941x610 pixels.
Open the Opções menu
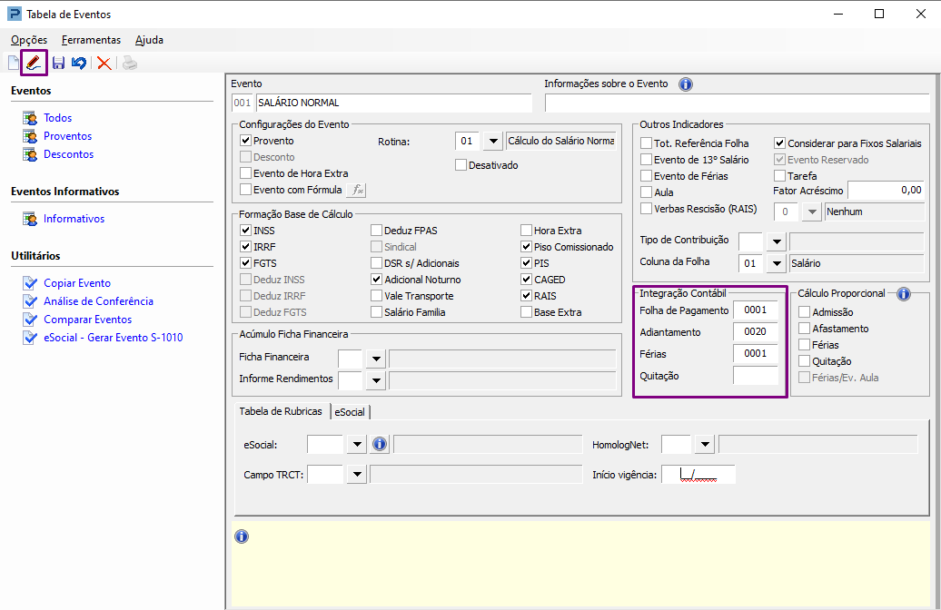click(29, 40)
